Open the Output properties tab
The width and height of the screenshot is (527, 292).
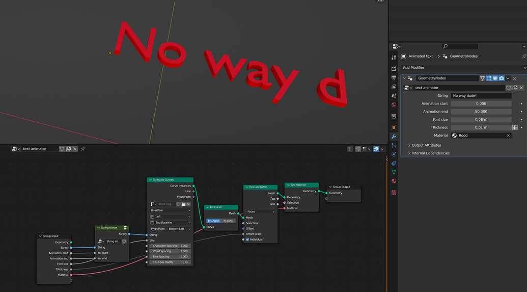click(x=394, y=77)
